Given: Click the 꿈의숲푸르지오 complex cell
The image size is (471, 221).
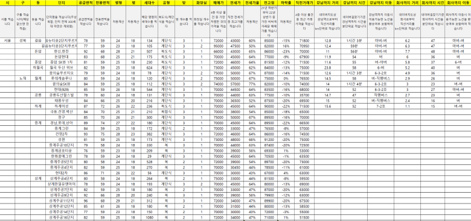Looking at the screenshot, I should 61,73.
